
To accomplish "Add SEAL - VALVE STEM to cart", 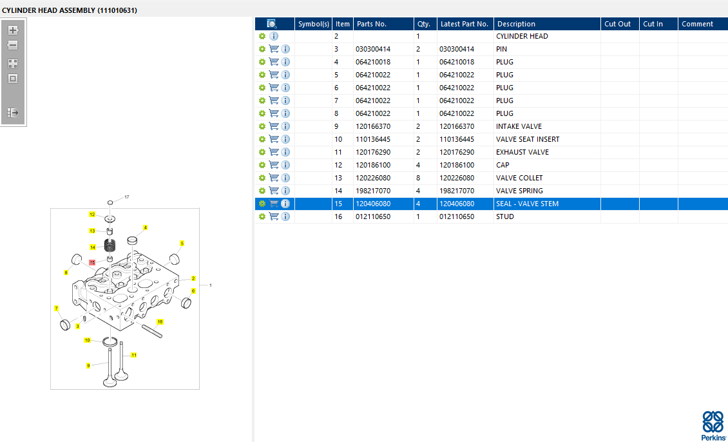I will [x=274, y=204].
